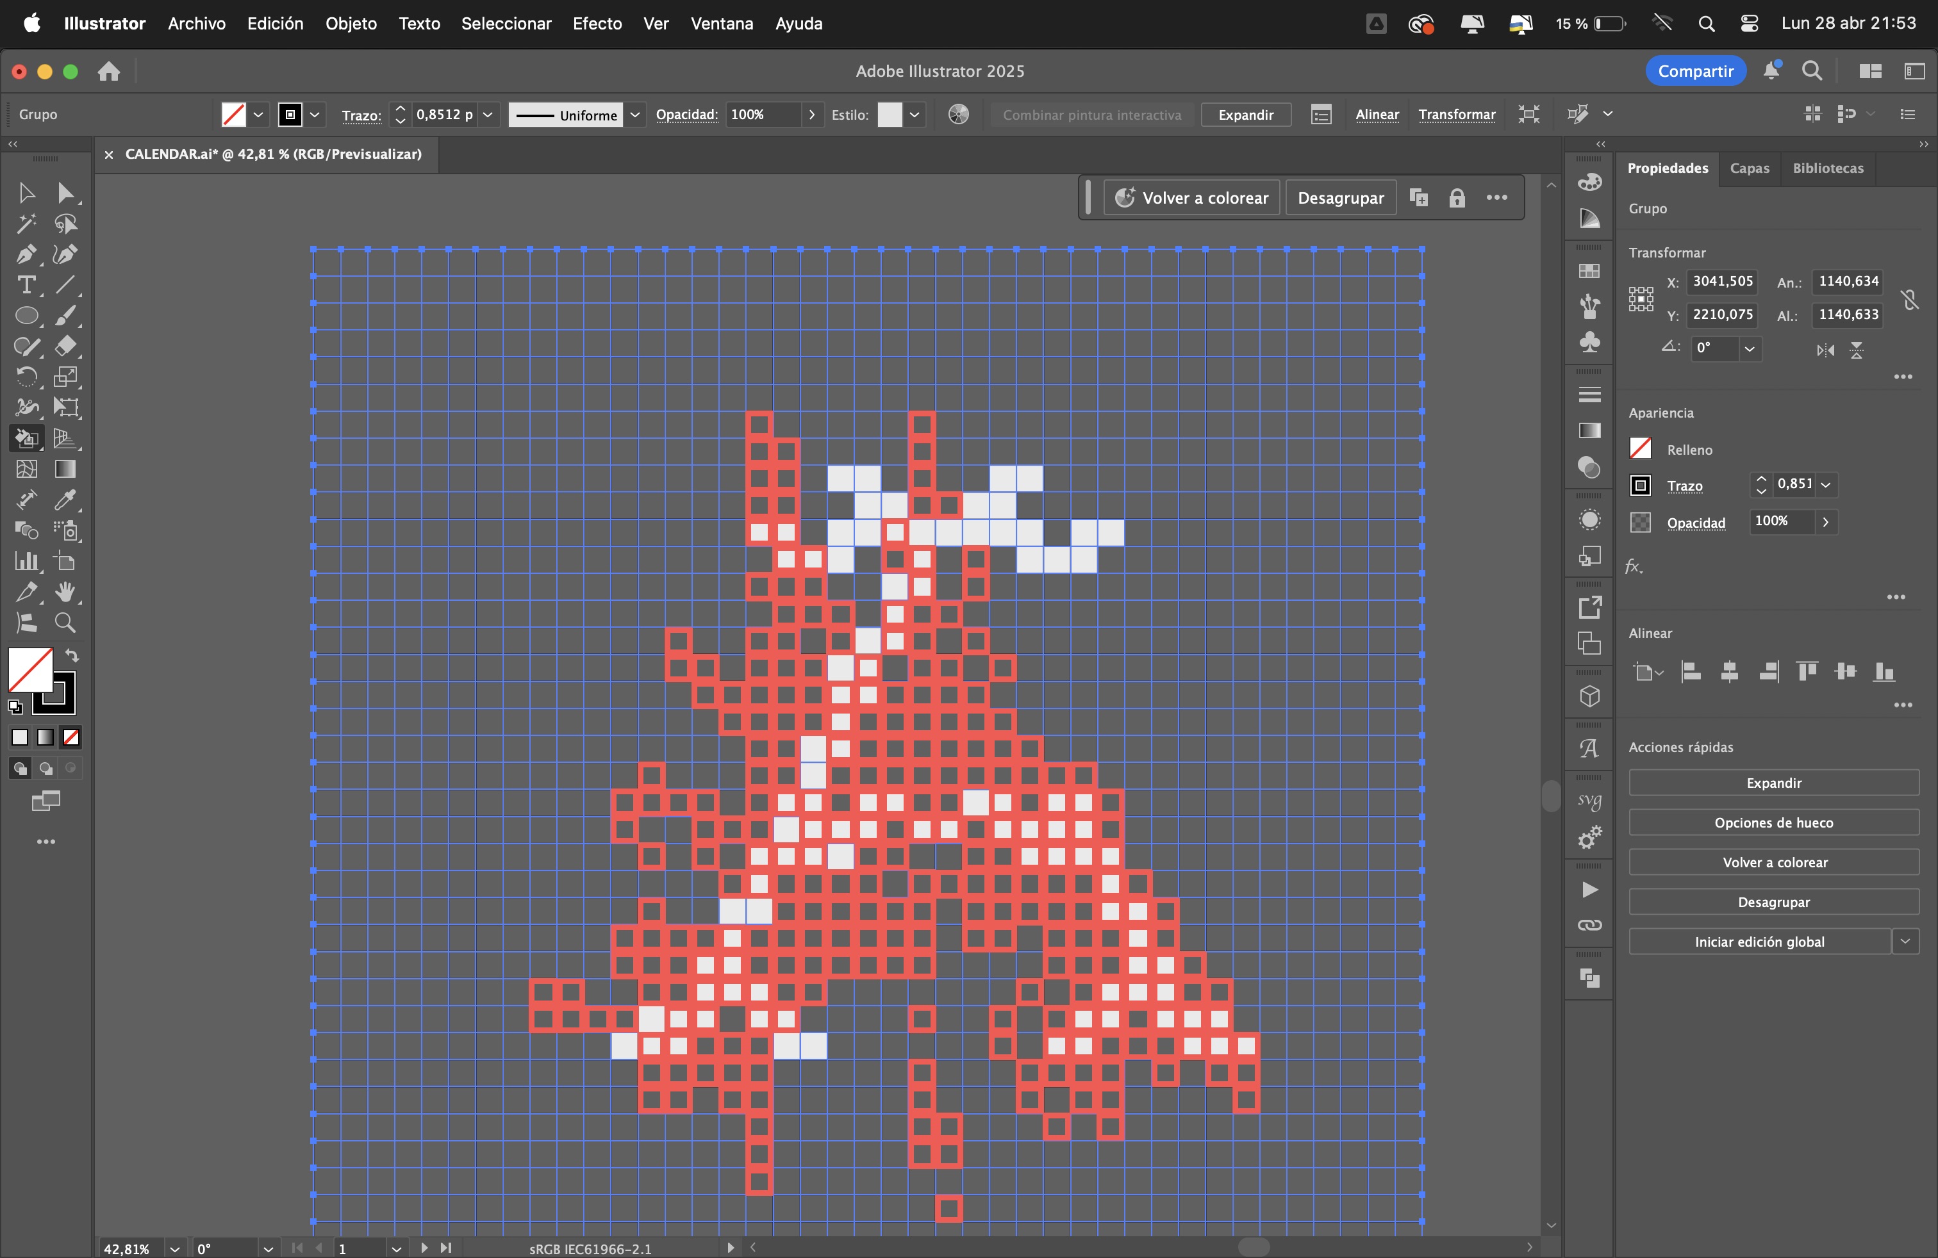Select the Selection tool arrow

pos(26,193)
